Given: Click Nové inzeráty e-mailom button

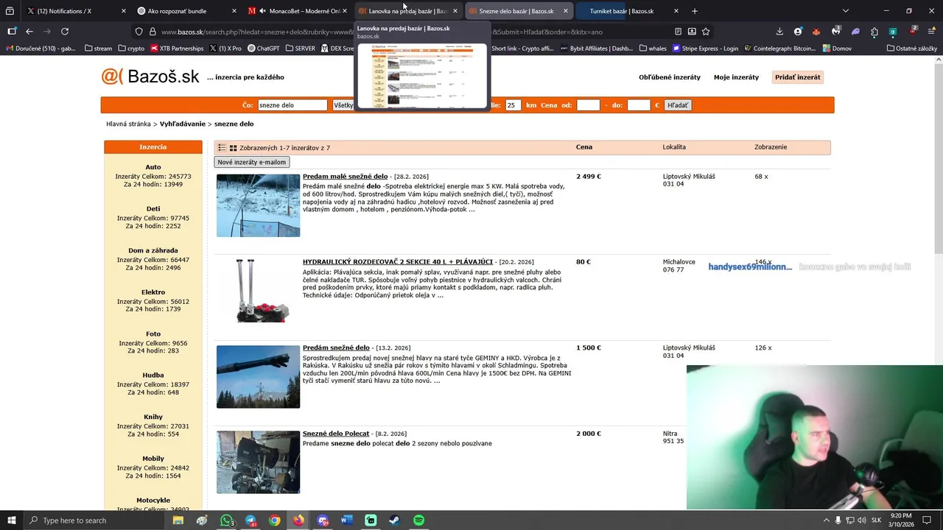Looking at the screenshot, I should tap(251, 162).
